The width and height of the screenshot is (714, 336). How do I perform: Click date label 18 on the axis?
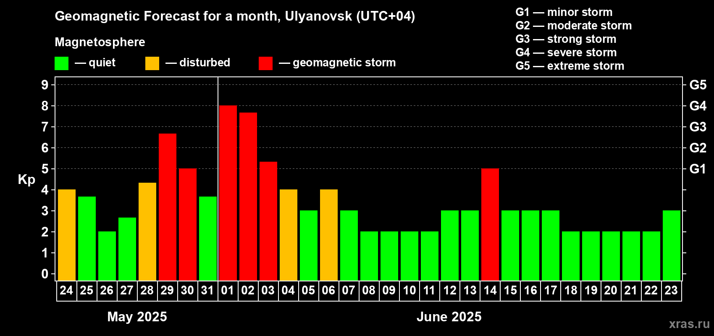(570, 290)
